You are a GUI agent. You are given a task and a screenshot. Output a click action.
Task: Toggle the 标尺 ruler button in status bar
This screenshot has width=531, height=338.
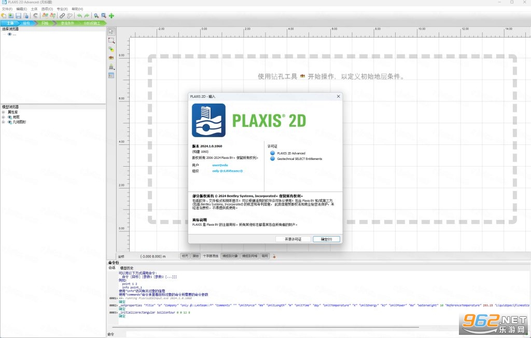[x=185, y=256]
